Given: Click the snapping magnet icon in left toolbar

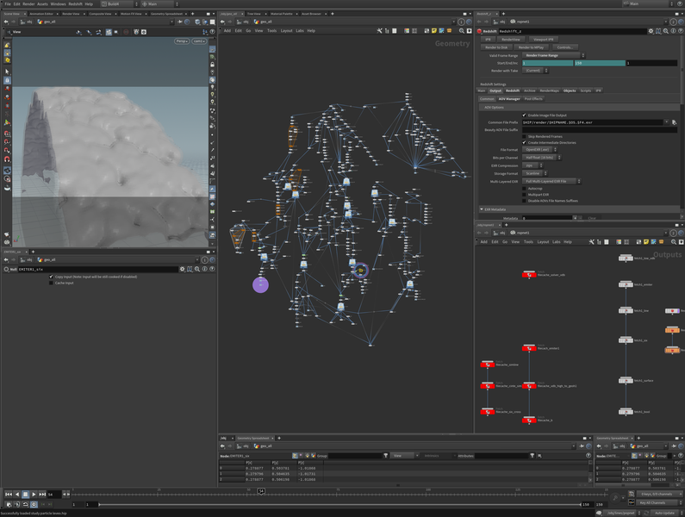Looking at the screenshot, I should point(7,159).
